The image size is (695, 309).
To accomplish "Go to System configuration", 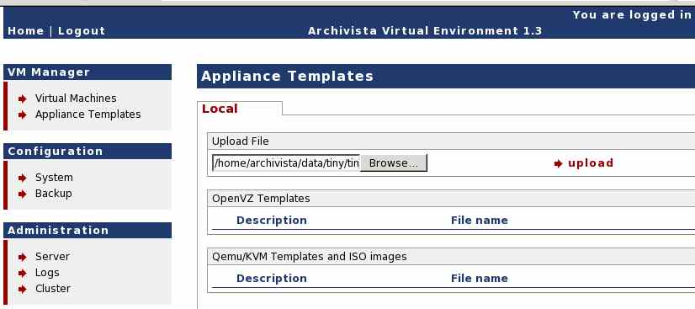I will pyautogui.click(x=54, y=178).
